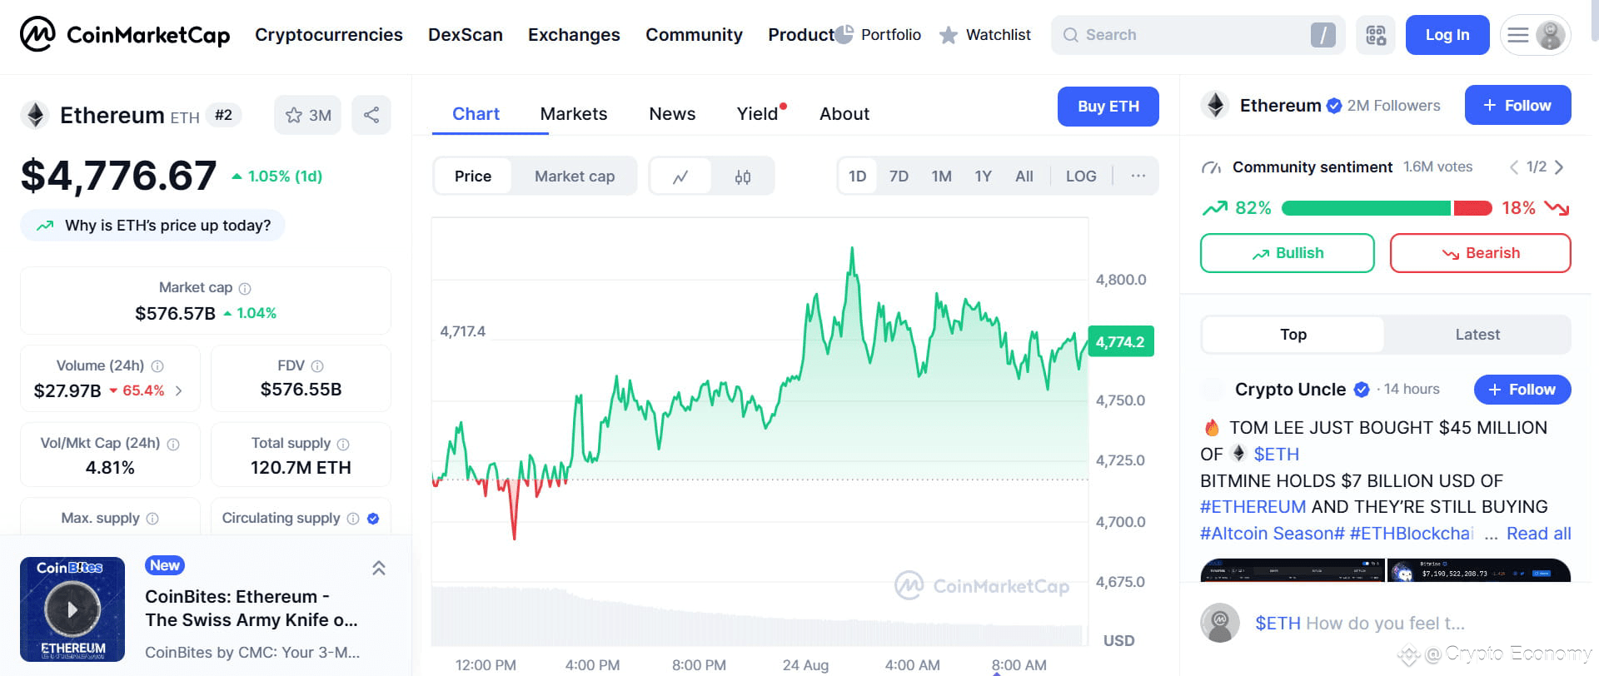Enable LOG scale on chart
The image size is (1599, 676).
pyautogui.click(x=1081, y=176)
